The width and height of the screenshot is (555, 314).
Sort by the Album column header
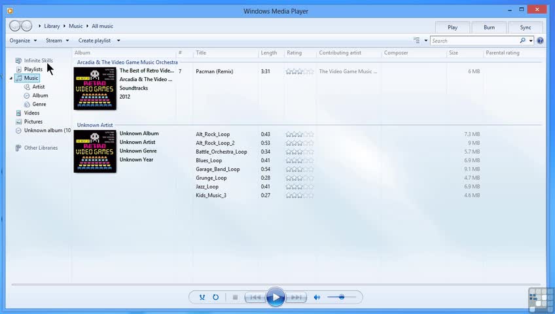pos(82,53)
